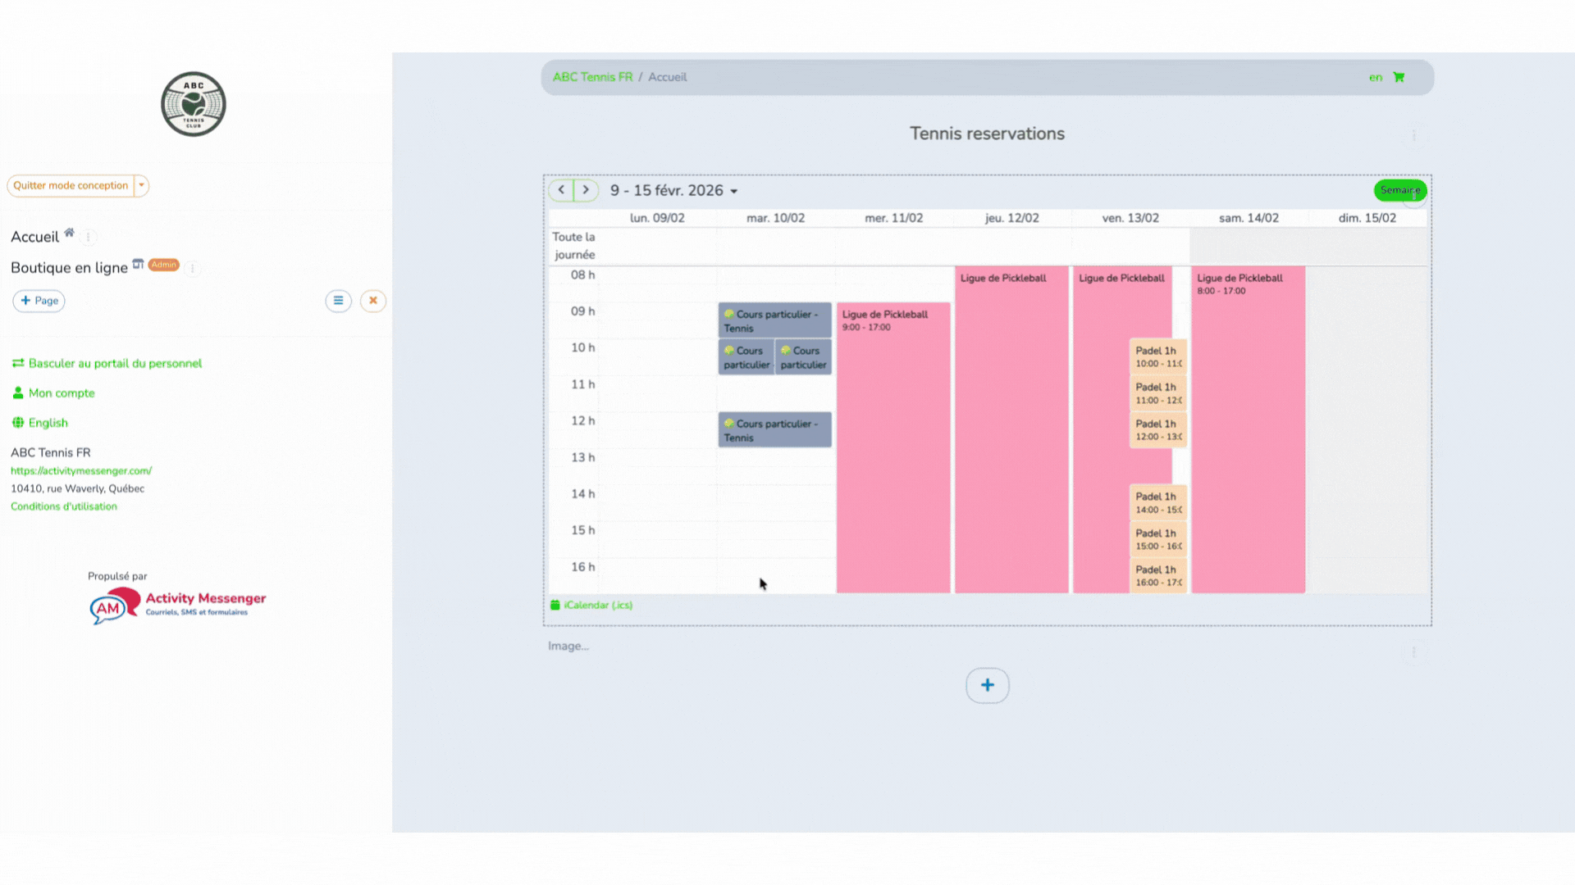Click the next week chevron arrow
Image resolution: width=1575 pixels, height=885 pixels.
click(586, 189)
